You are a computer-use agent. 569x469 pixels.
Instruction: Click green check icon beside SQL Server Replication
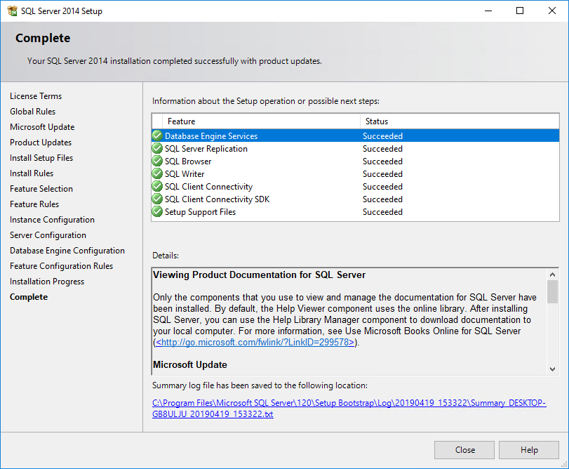157,148
